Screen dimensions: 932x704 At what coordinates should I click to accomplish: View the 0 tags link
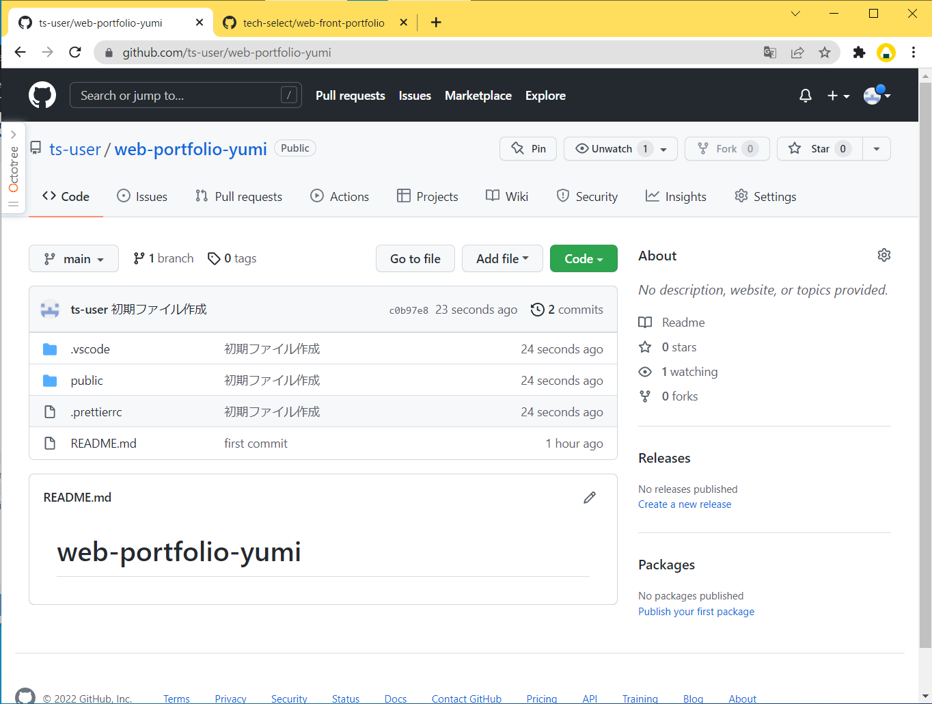[232, 258]
